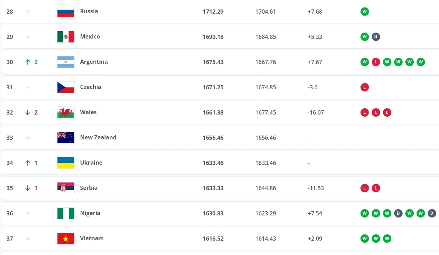Click Mexico's grey draw result badge
This screenshot has height=255, width=439.
click(x=376, y=37)
